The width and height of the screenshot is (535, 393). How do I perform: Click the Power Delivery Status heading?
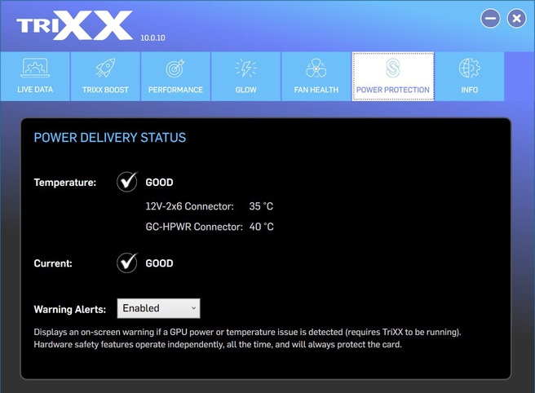[x=110, y=138]
